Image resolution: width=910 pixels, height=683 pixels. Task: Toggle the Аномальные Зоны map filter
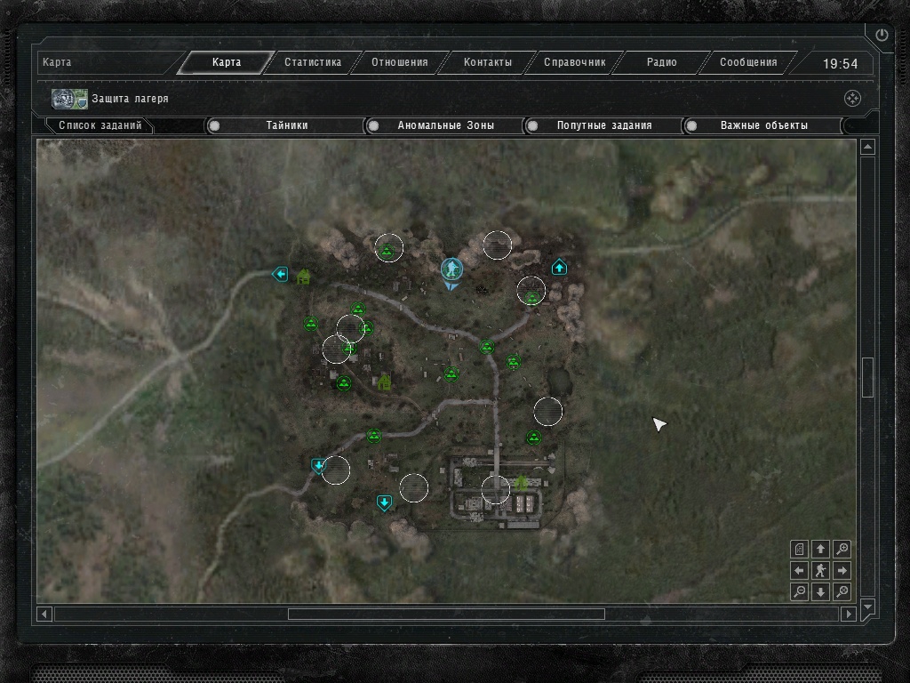pos(445,125)
